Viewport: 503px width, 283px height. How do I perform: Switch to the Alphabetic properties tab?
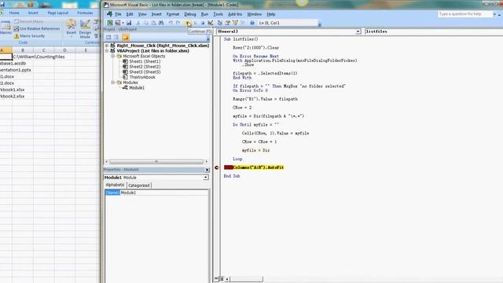[115, 185]
